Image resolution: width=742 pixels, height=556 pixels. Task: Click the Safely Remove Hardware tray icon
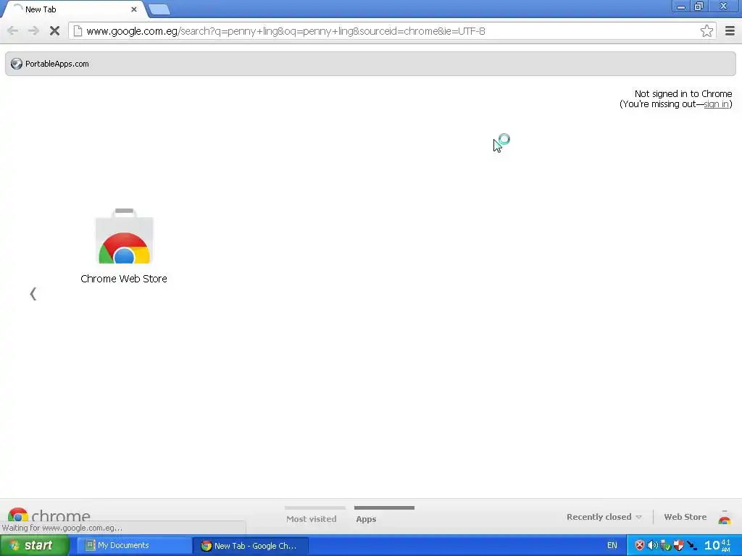[665, 545]
